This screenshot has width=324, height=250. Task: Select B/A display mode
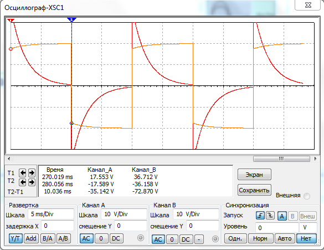click(48, 238)
